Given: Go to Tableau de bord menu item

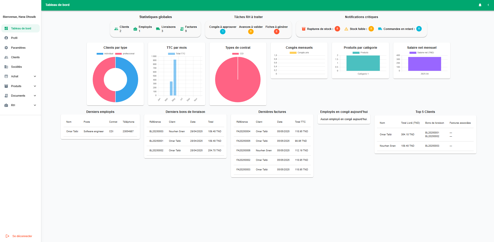Looking at the screenshot, I should coord(20,28).
